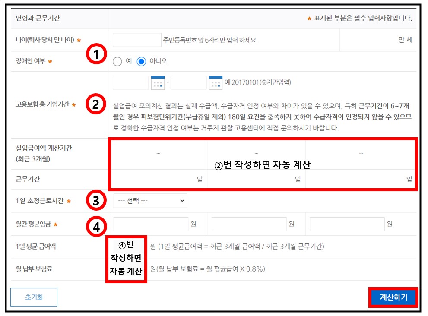Image resolution: width=428 pixels, height=316 pixels.
Task: Click the 실업급여액 계산기간 label
Action: coord(43,153)
